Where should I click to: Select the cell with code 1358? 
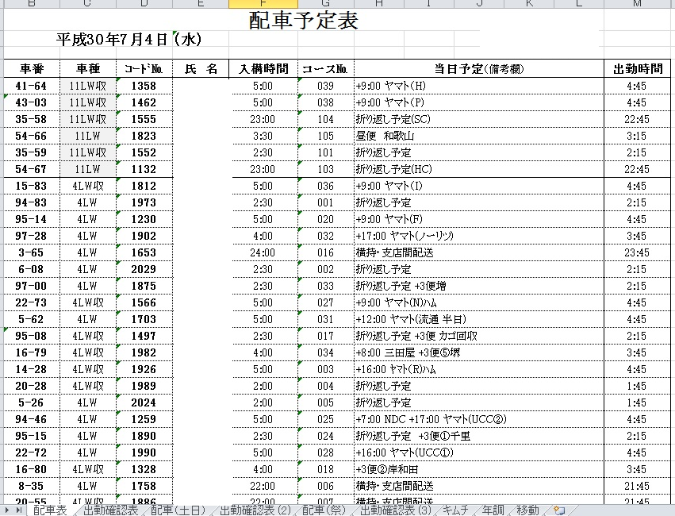(x=144, y=86)
